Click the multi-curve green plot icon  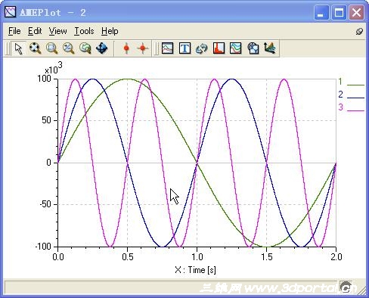click(x=236, y=48)
